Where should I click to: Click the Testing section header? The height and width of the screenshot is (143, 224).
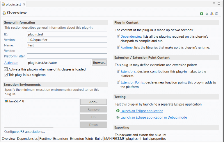(x=166, y=97)
